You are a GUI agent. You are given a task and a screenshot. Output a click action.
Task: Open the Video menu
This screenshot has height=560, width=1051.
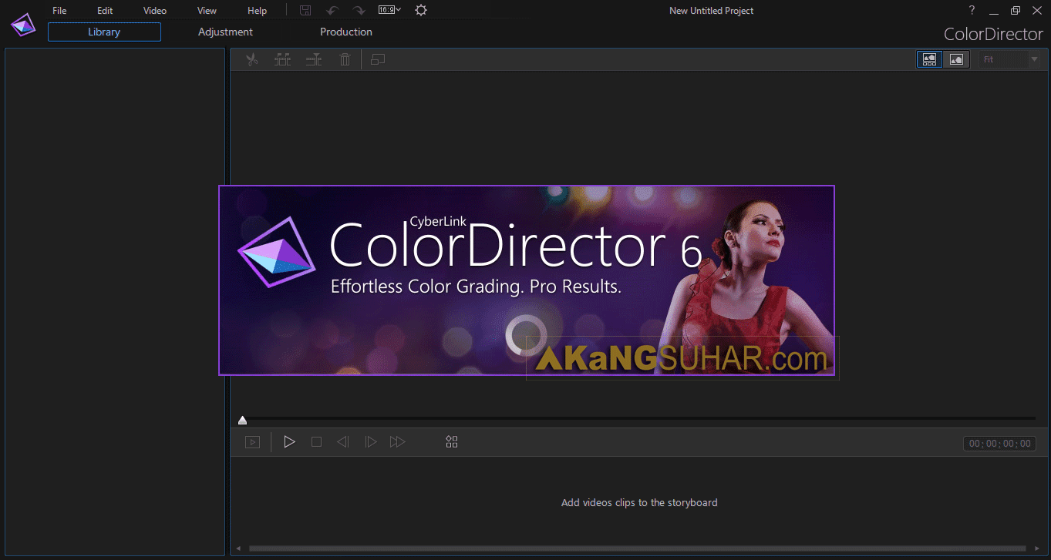155,11
